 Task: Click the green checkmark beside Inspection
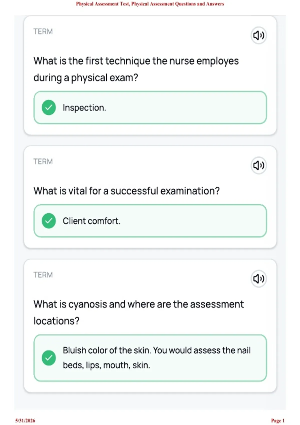tap(49, 107)
